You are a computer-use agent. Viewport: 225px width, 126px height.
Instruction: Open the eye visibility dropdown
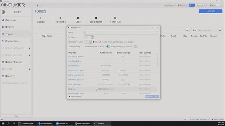[x=188, y=30]
